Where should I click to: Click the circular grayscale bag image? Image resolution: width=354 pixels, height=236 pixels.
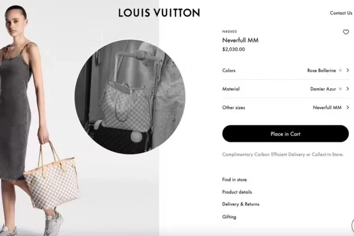tap(130, 97)
